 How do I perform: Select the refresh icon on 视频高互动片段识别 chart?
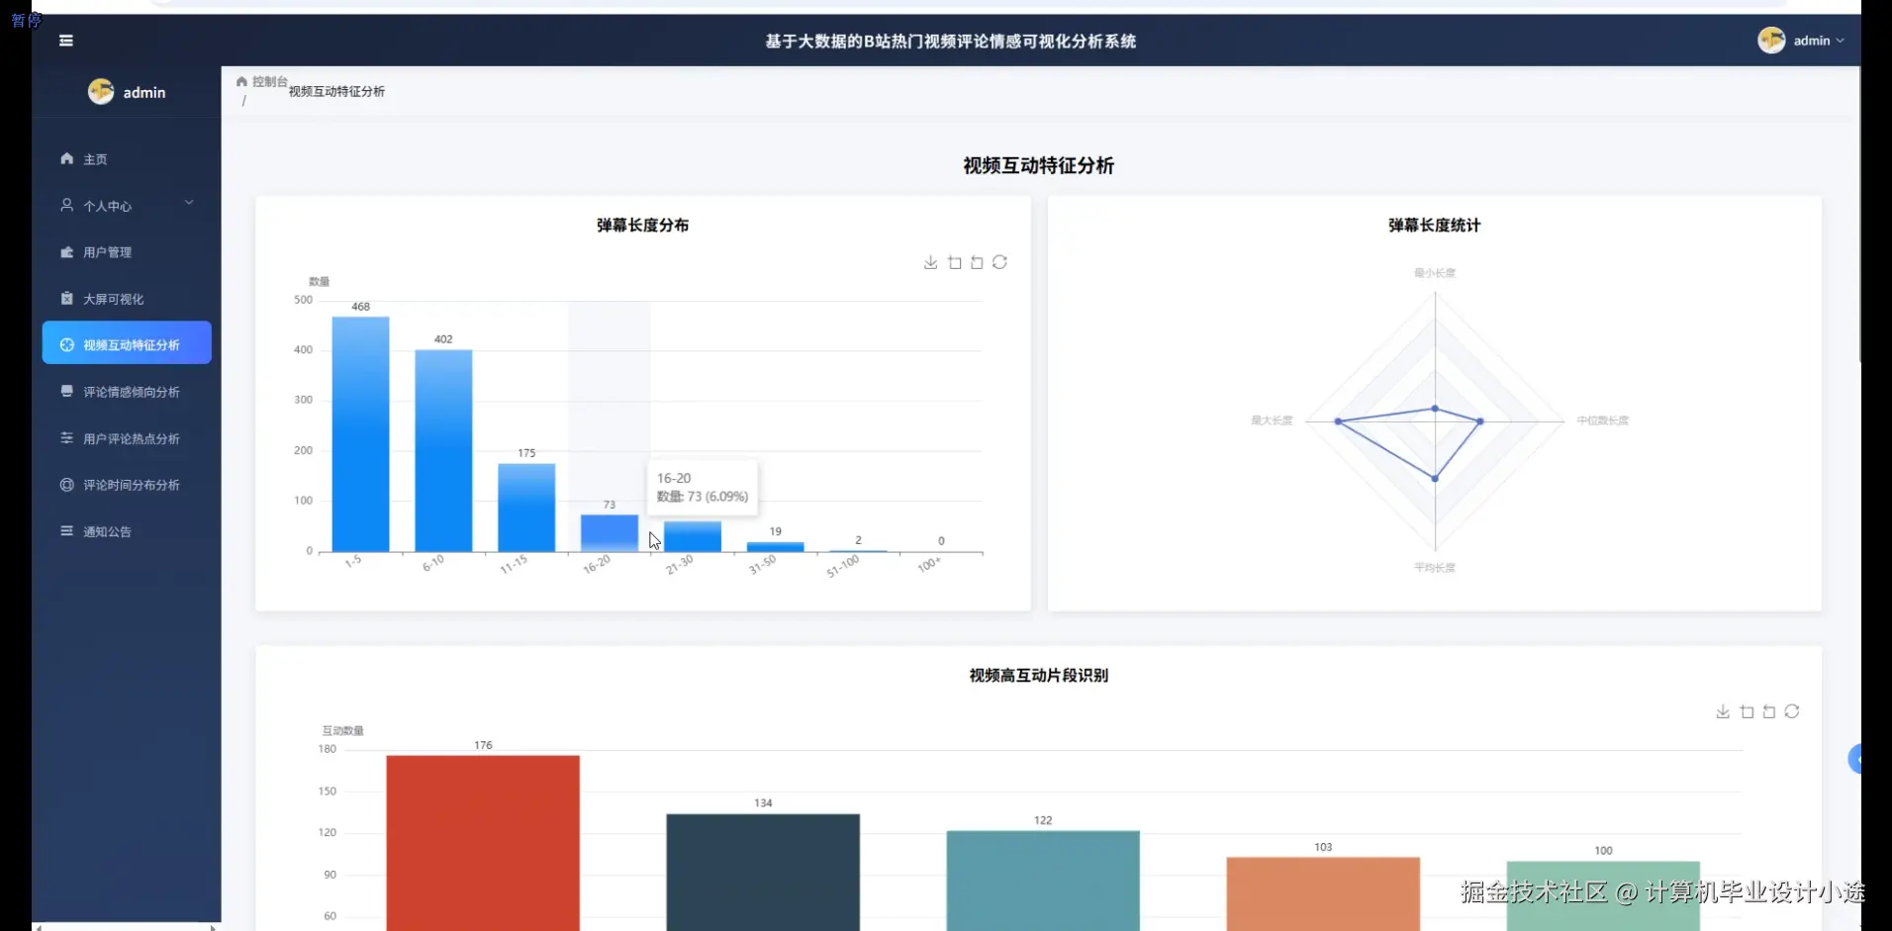1793,711
